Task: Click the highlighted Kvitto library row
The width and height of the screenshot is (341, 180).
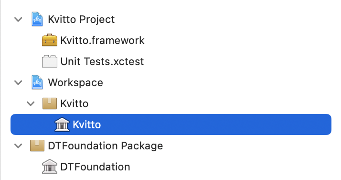Action: click(x=171, y=124)
